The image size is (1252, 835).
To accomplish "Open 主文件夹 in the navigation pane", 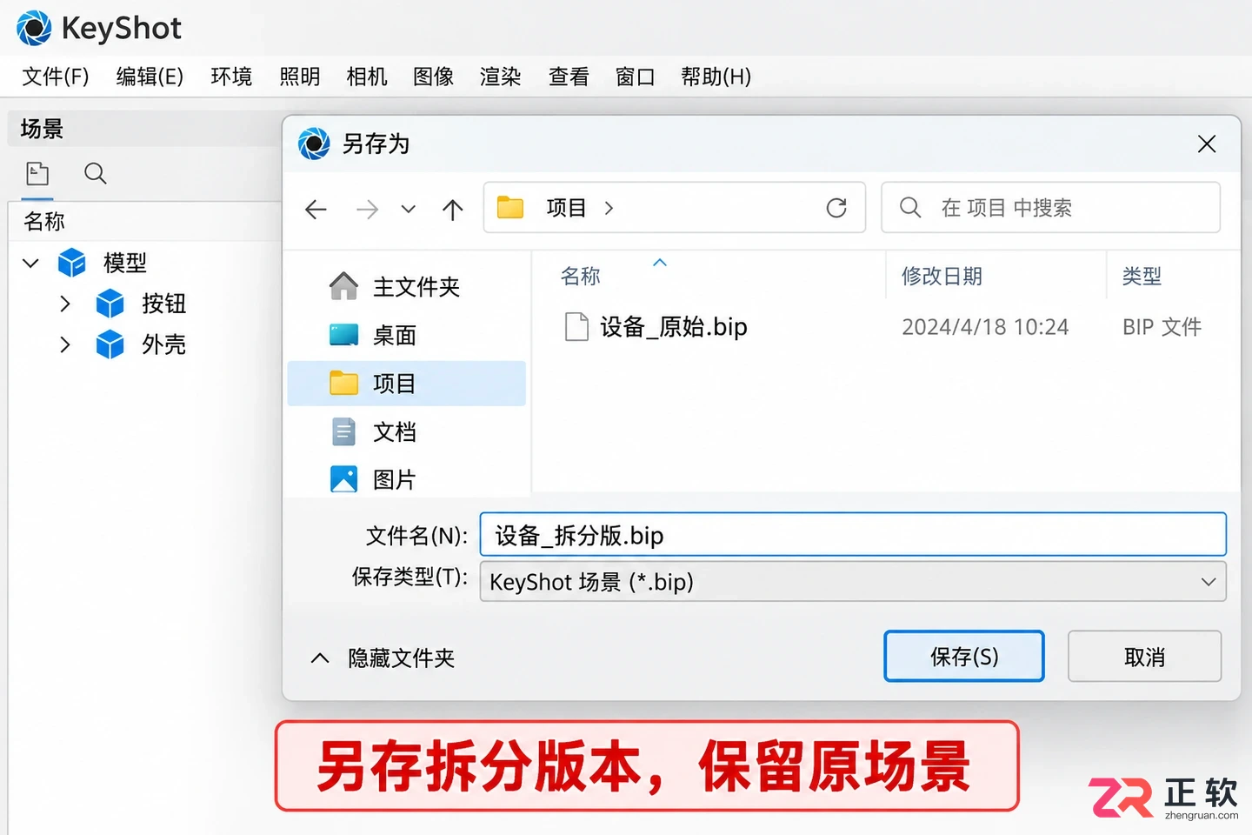I will pyautogui.click(x=407, y=286).
